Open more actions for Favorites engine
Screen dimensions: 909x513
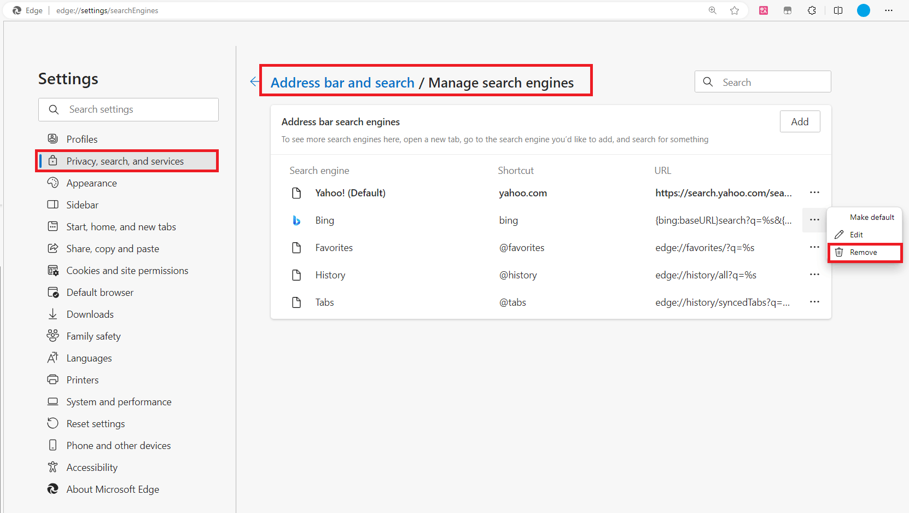tap(814, 247)
